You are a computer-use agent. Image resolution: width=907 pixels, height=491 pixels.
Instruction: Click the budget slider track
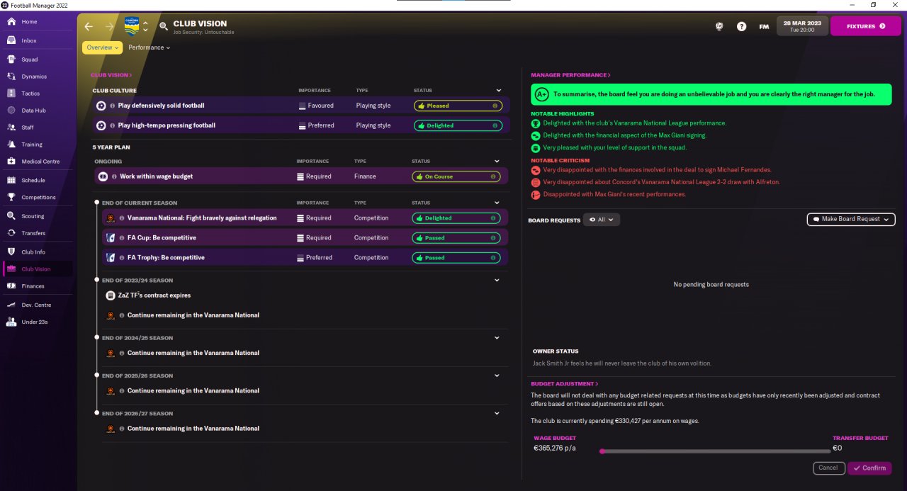[716, 451]
